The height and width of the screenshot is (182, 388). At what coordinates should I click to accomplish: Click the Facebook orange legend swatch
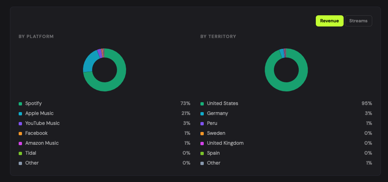tap(20, 133)
